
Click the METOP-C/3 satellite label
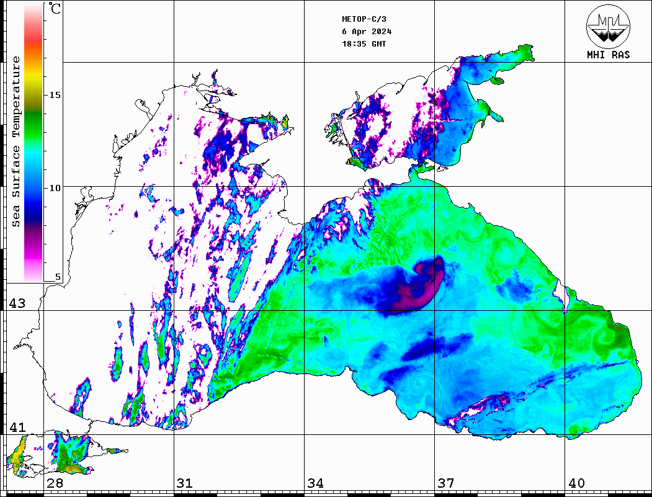(364, 19)
